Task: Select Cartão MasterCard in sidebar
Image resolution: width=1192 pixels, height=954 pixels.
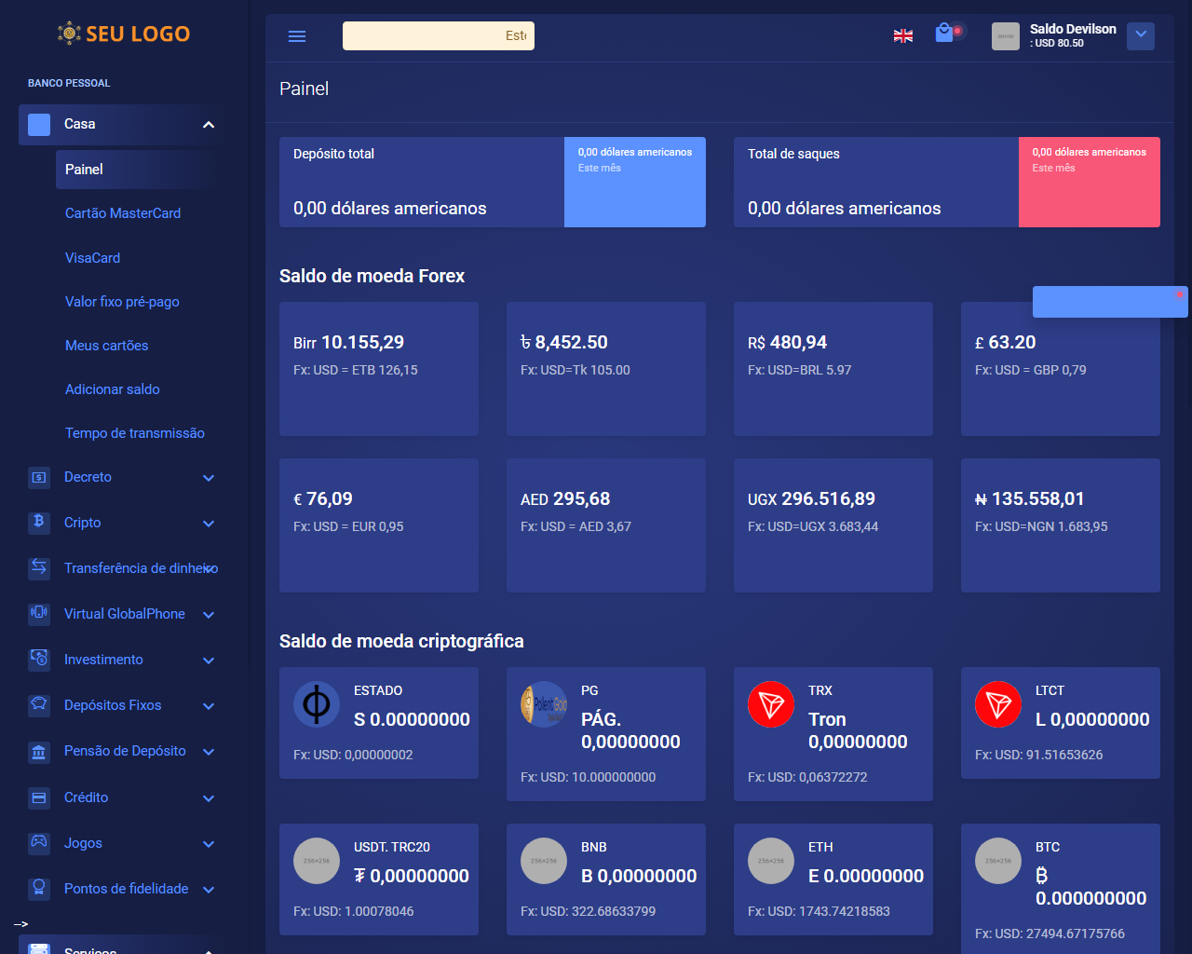Action: click(x=123, y=213)
